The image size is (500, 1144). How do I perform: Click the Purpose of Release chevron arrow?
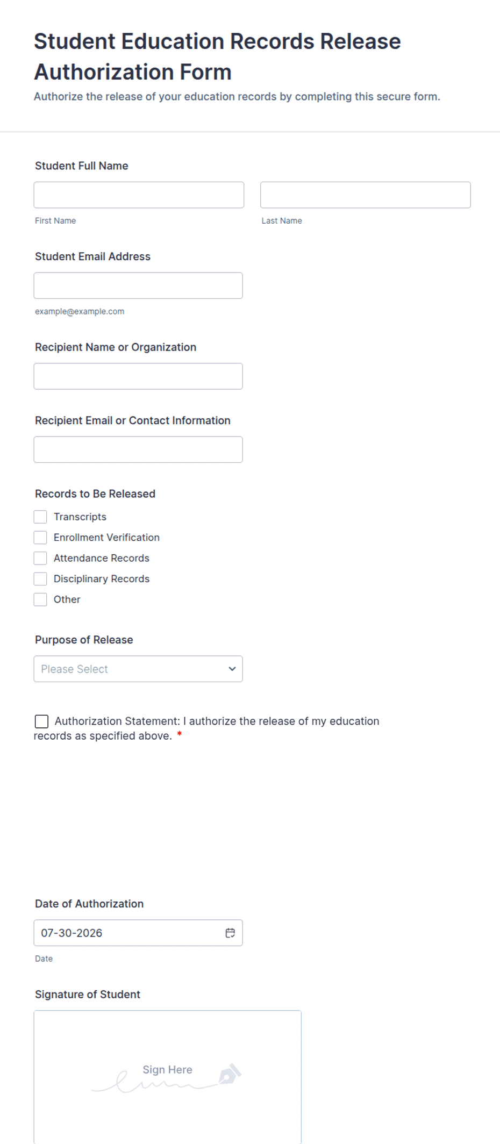coord(232,669)
